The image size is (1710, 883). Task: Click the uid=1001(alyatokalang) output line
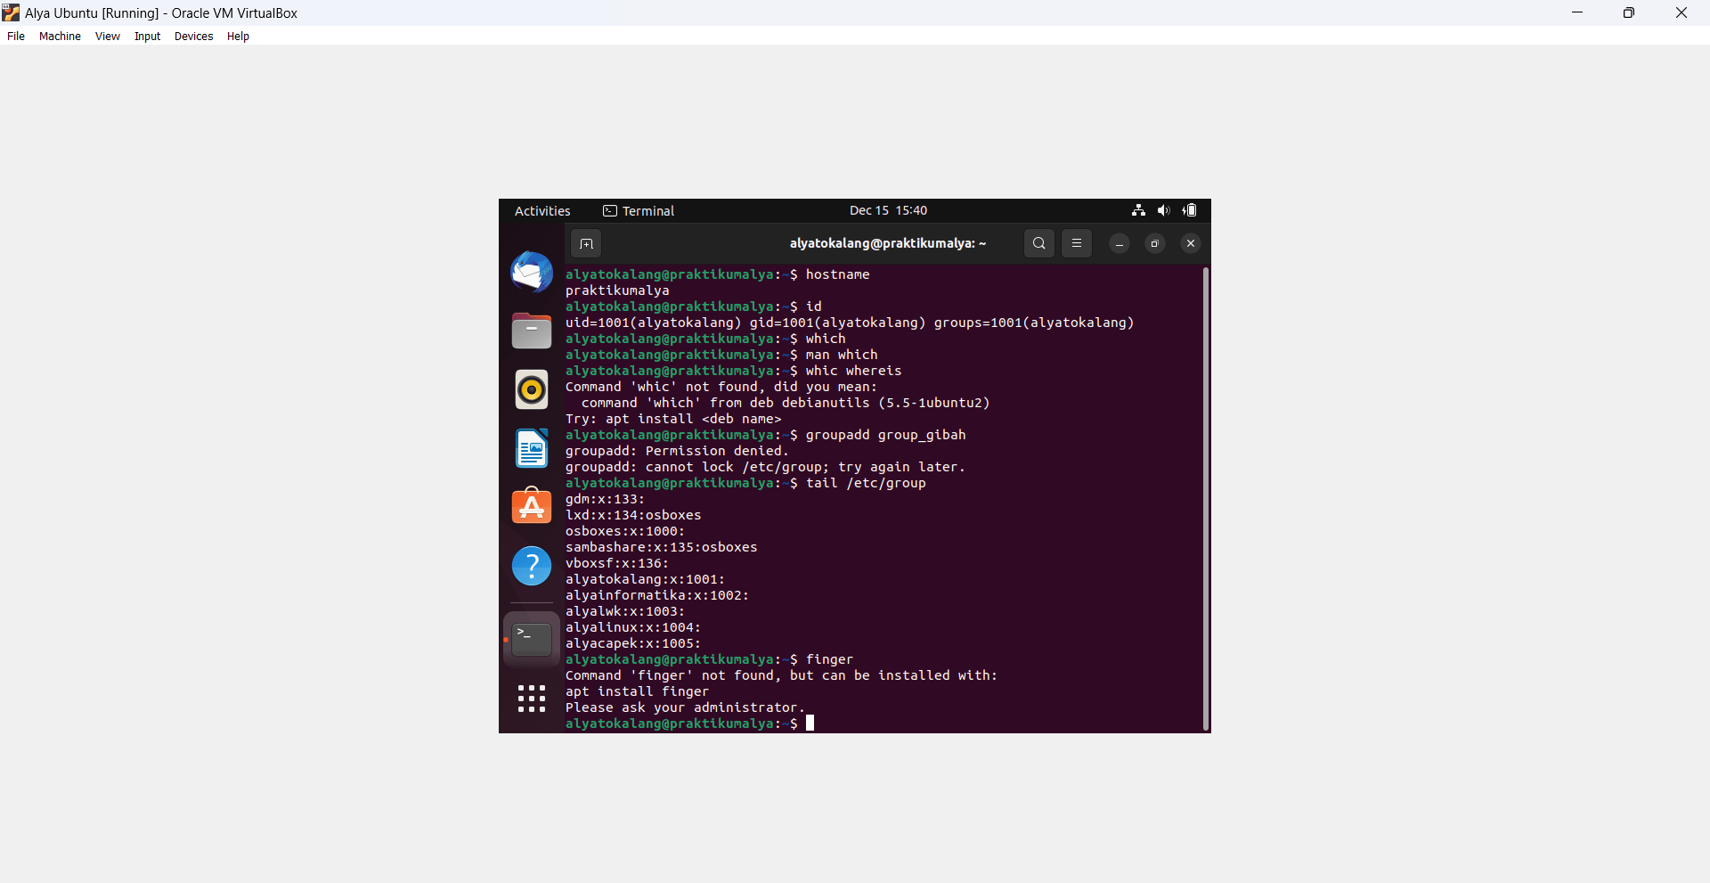click(850, 323)
